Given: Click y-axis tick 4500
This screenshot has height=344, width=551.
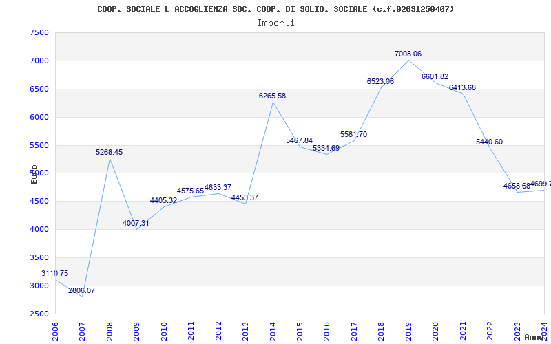Looking at the screenshot, I should coord(39,201).
